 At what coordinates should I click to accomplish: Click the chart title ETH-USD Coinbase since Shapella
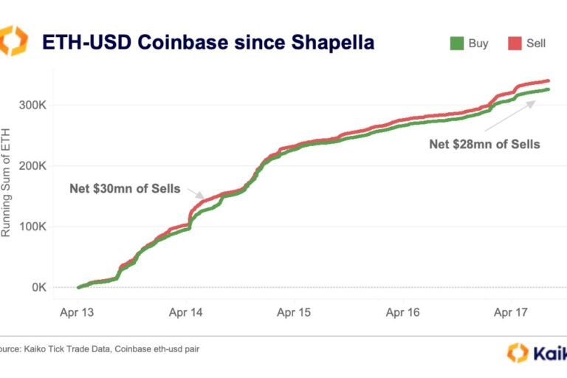(x=208, y=42)
